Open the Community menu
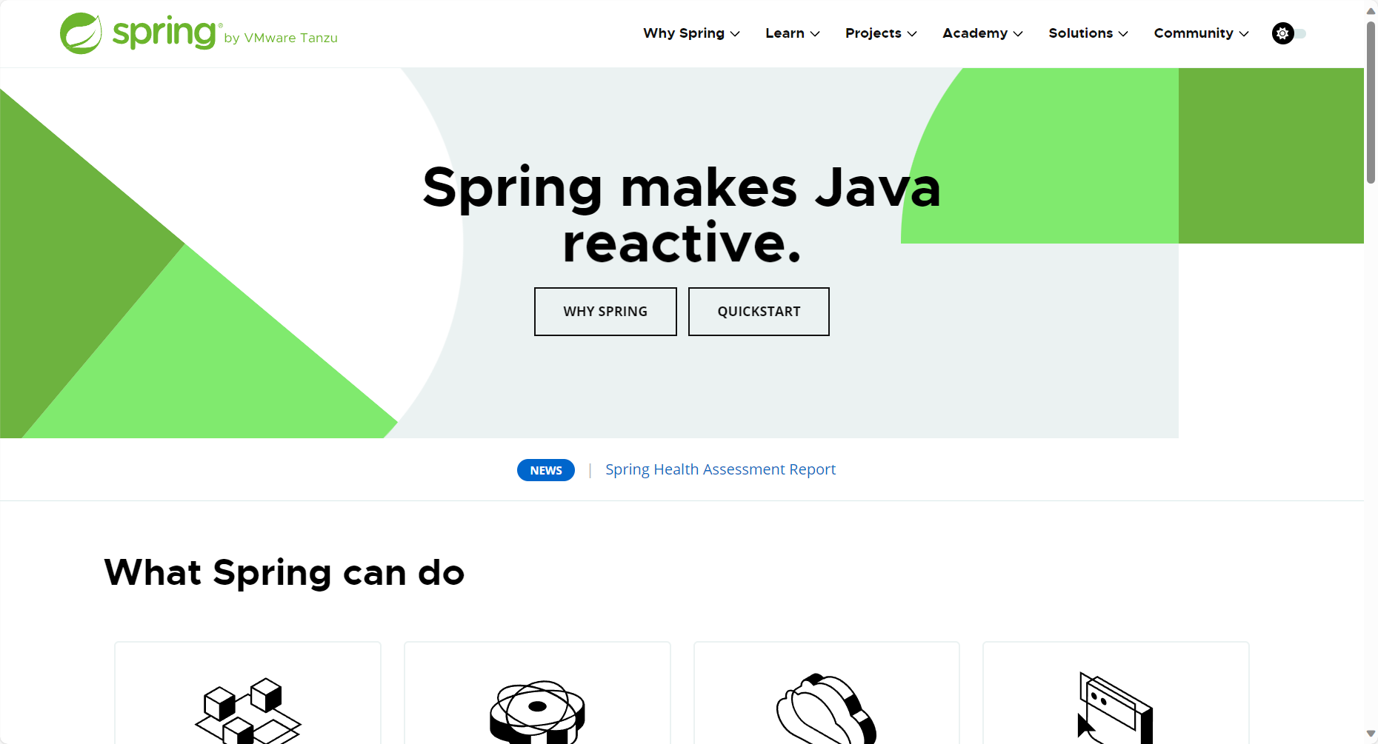The height and width of the screenshot is (744, 1378). point(1201,33)
